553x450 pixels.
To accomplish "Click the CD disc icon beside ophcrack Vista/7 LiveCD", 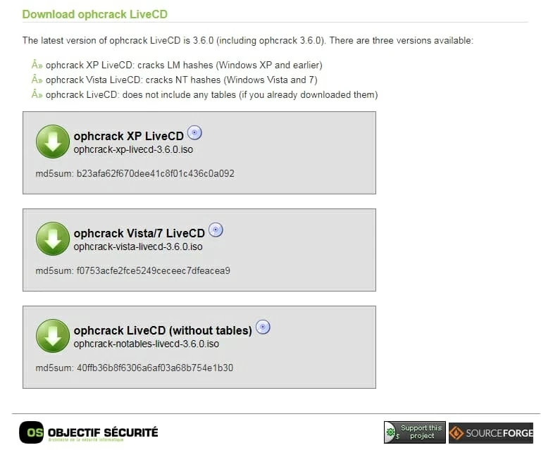I will 216,230.
